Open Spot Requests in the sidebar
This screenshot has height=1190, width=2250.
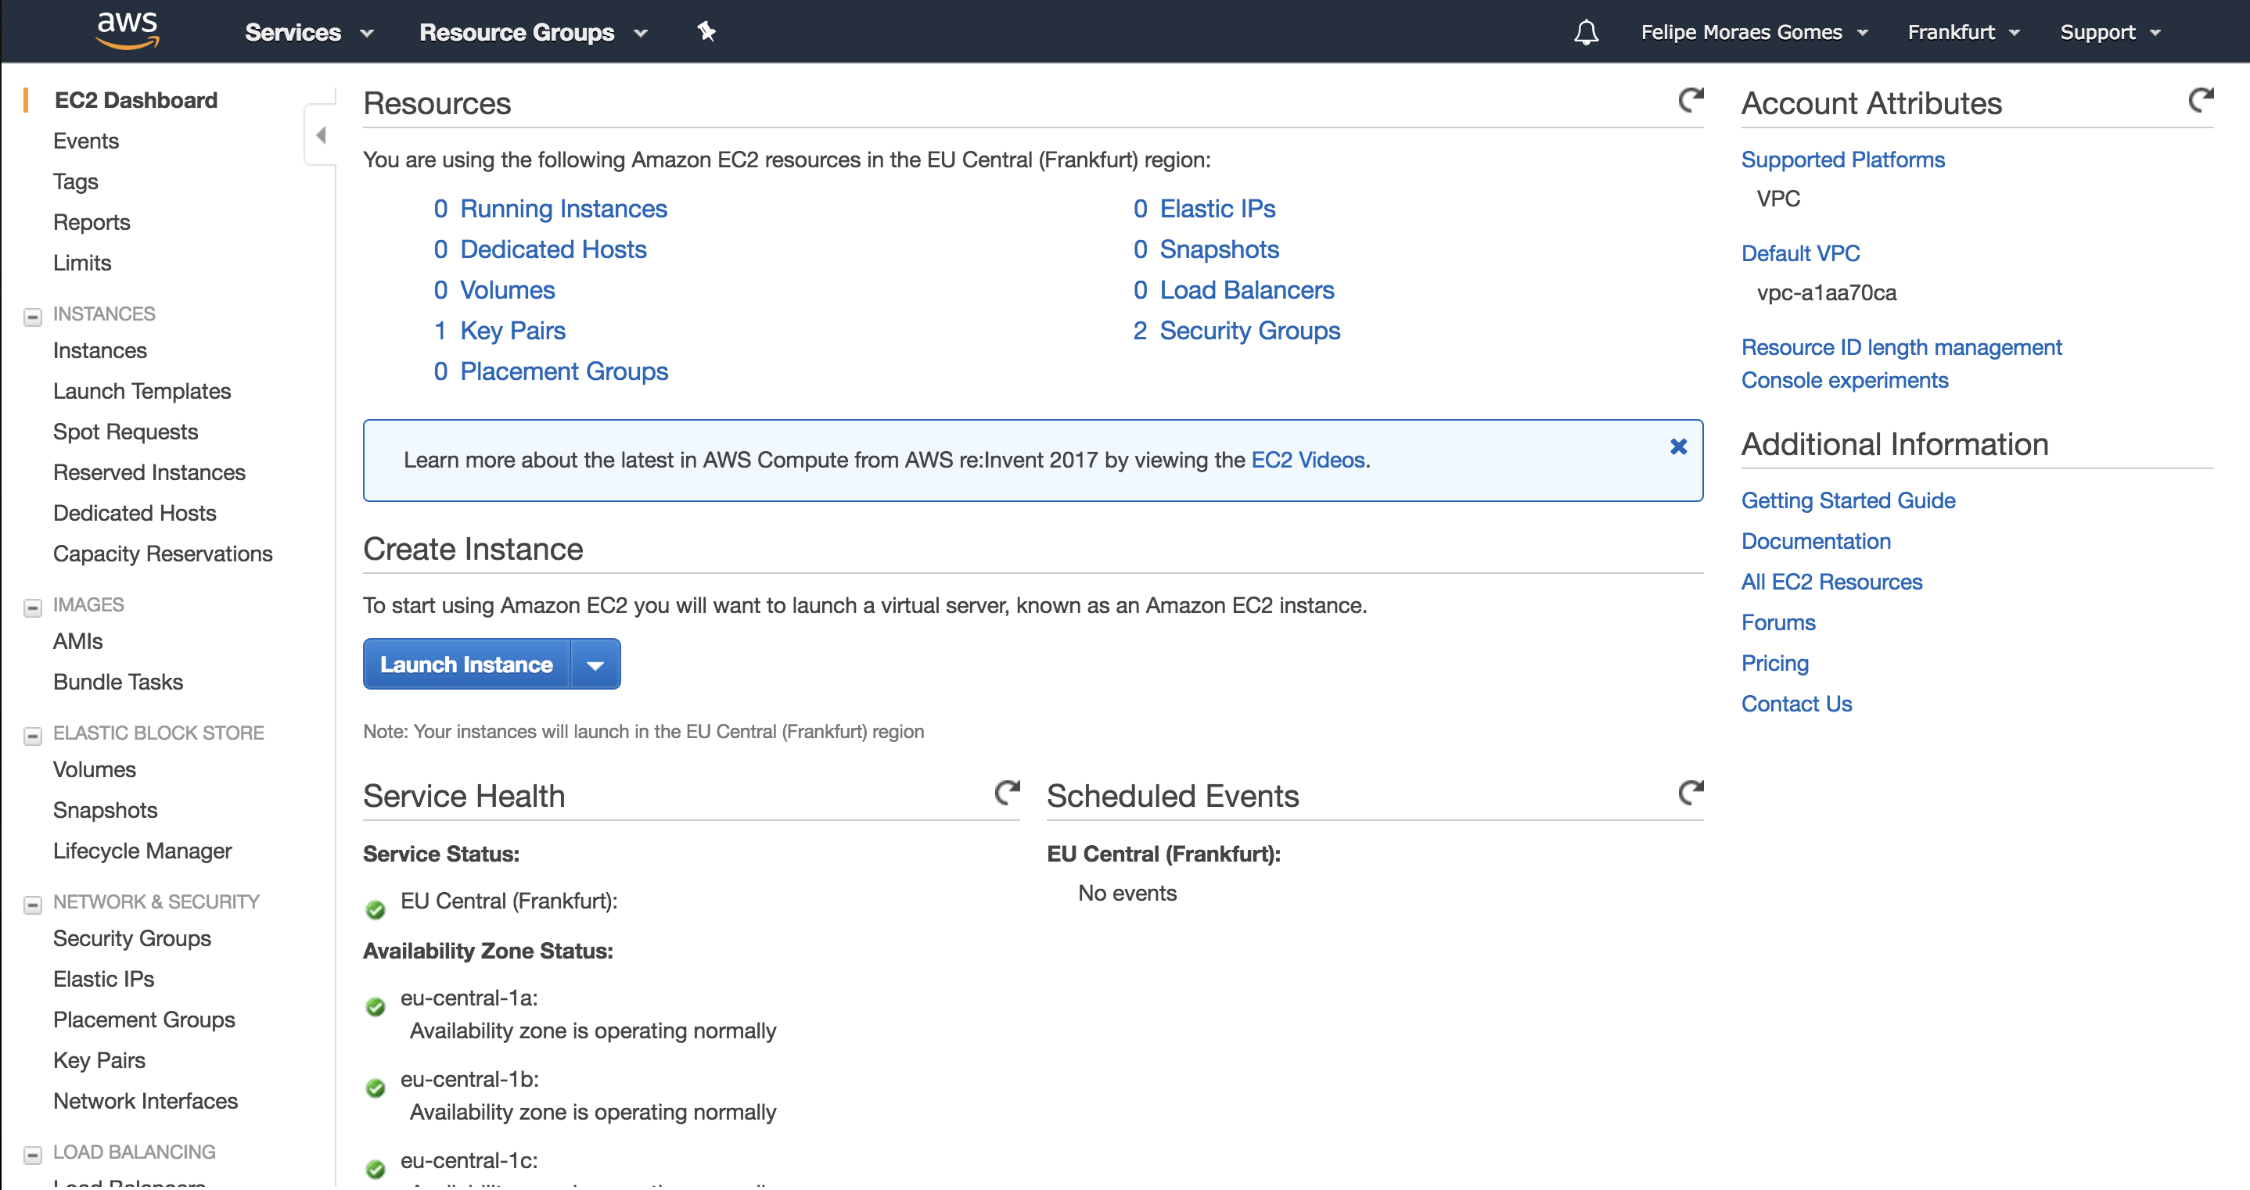click(125, 432)
